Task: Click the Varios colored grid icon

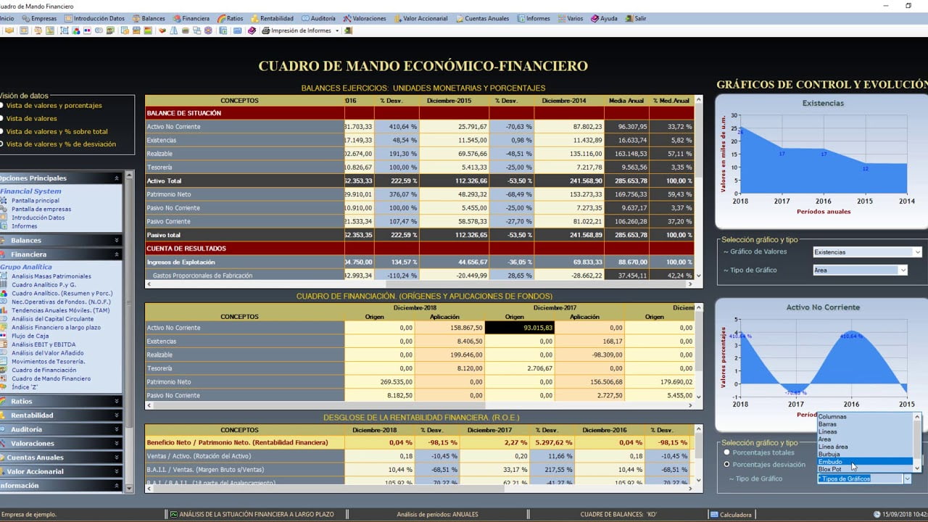Action: (560, 18)
